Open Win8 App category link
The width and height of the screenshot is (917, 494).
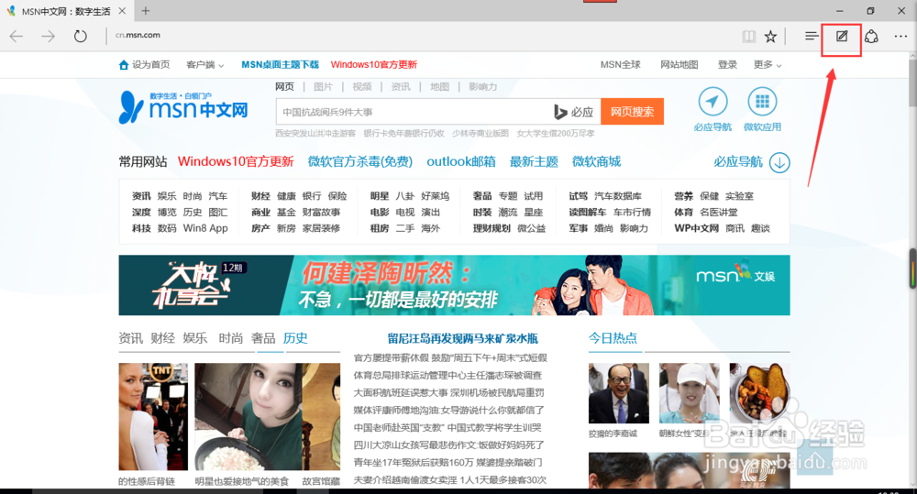point(205,228)
